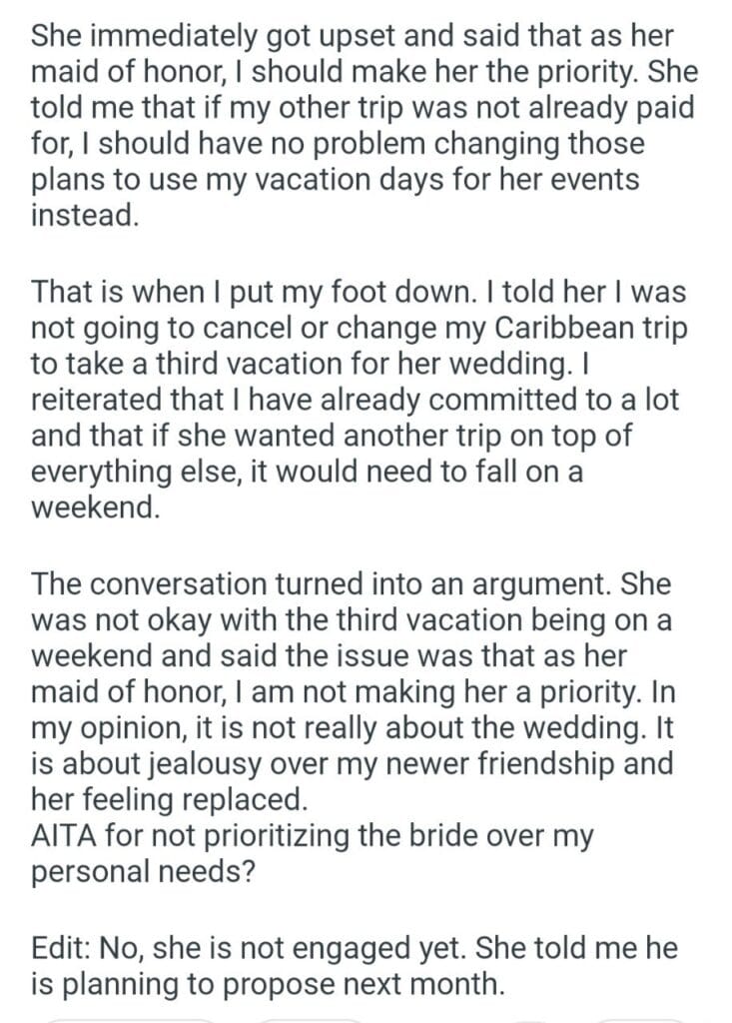The width and height of the screenshot is (732, 1023).
Task: Click the standalone word "weekend." ending second paragraph
Action: pos(94,507)
